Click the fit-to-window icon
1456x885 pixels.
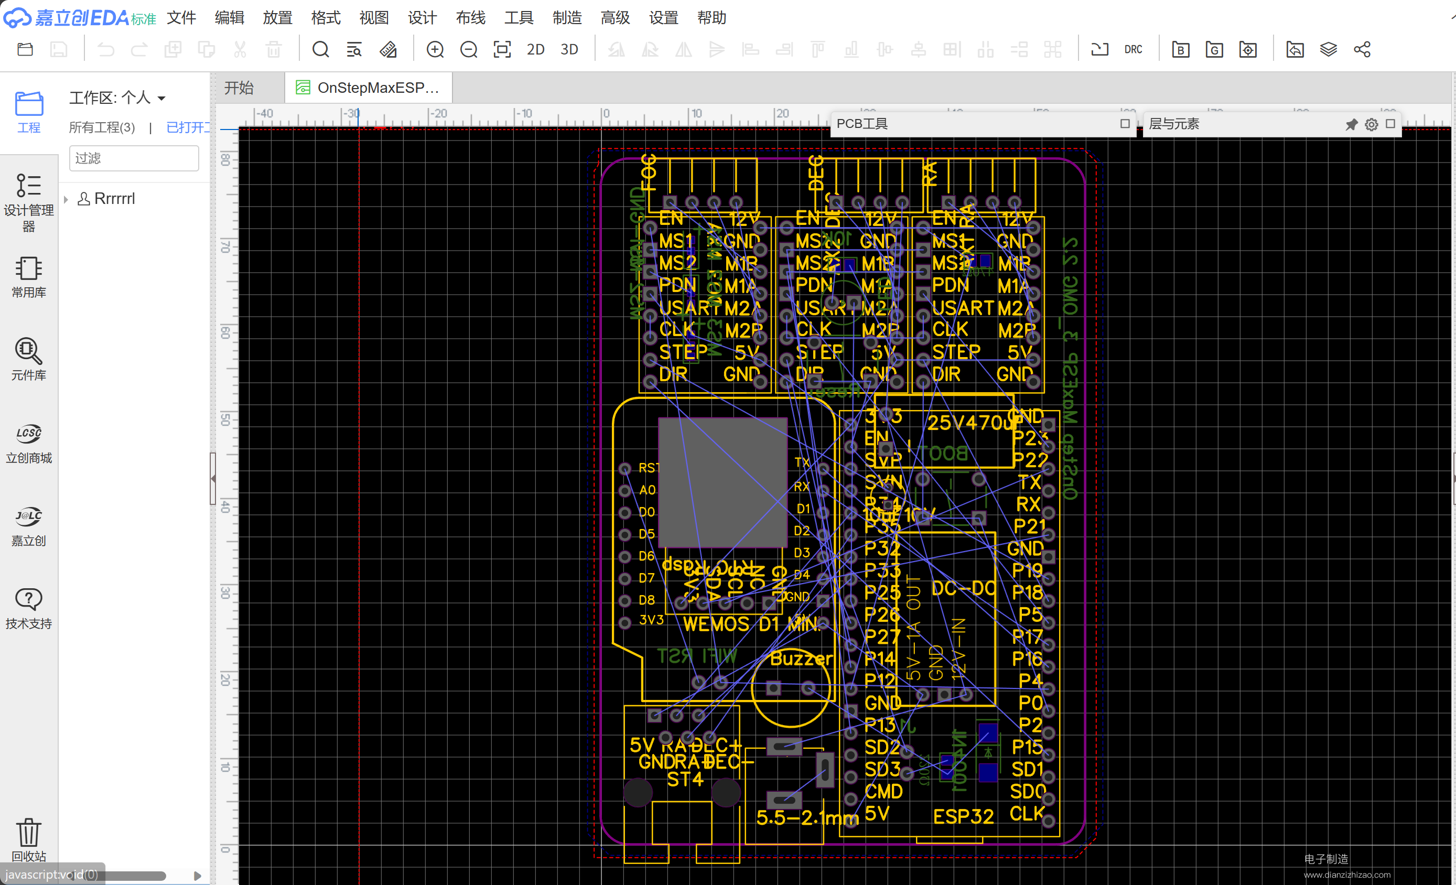coord(502,49)
